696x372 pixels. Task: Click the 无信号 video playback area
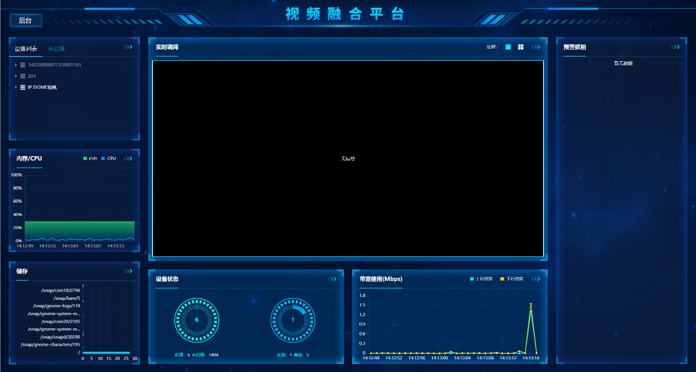[348, 158]
